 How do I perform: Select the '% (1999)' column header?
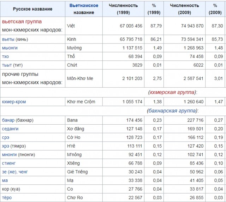pyautogui.click(x=154, y=9)
